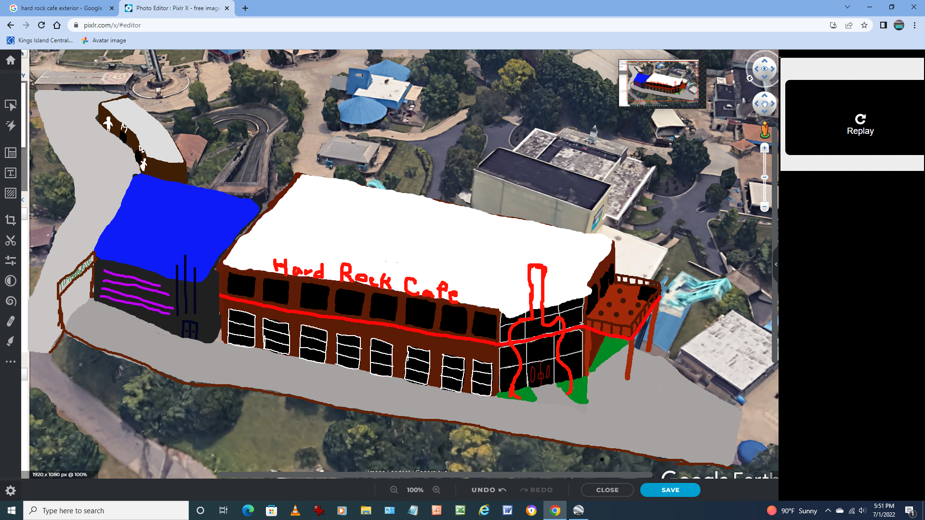Open the weather widget showing 90°F Sunny
The height and width of the screenshot is (520, 925).
pyautogui.click(x=792, y=510)
